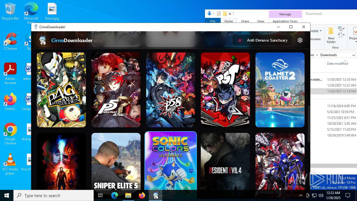Switch to the View ribbon tab

click(x=260, y=21)
